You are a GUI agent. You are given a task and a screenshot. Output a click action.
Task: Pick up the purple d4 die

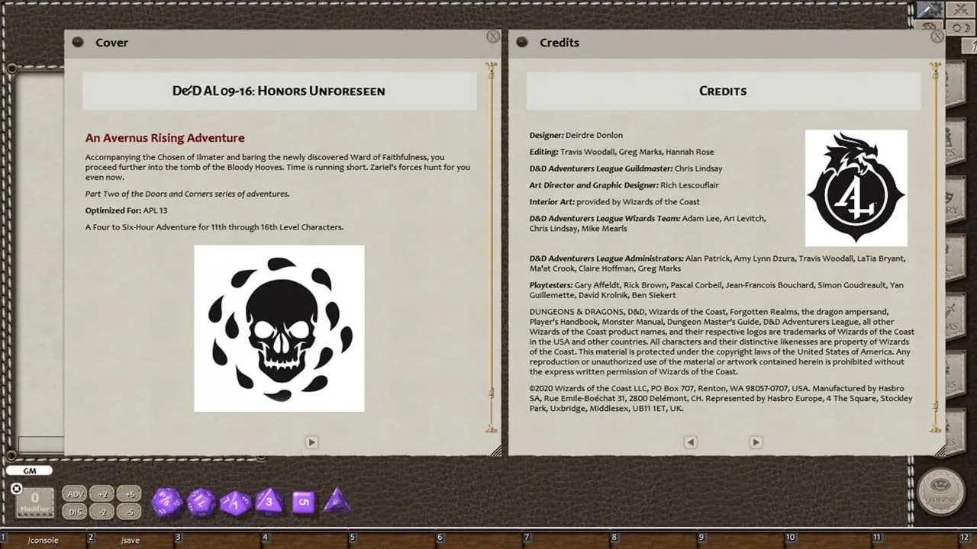tap(337, 501)
